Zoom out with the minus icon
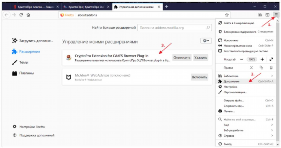This screenshot has height=148, width=281. tap(242, 59)
